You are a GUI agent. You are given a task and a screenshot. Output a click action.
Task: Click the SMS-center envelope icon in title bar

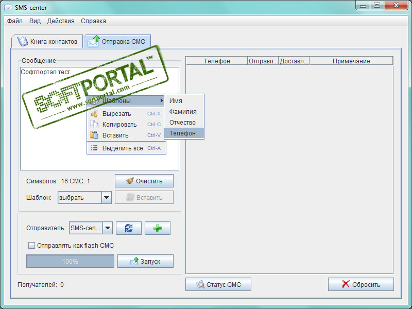(x=8, y=8)
